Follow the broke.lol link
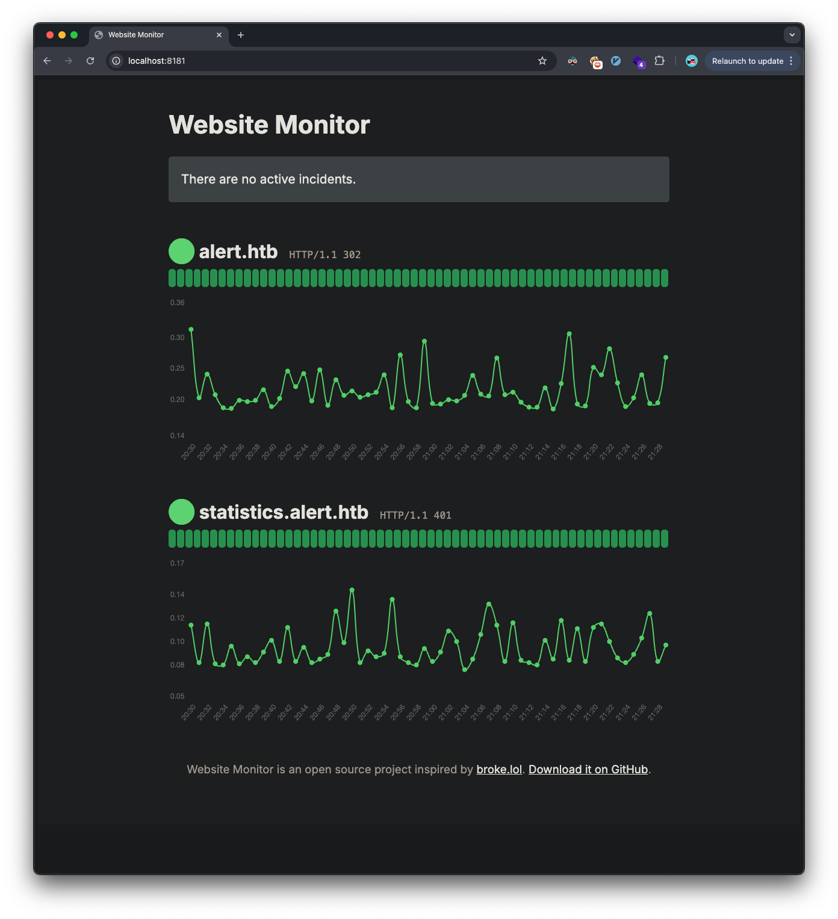 498,769
